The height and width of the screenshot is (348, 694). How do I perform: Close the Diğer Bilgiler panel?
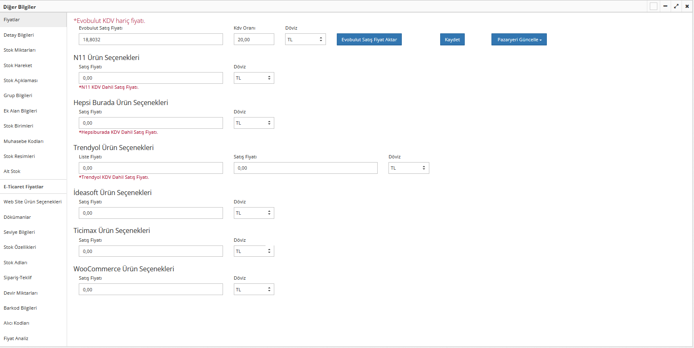[x=687, y=6]
